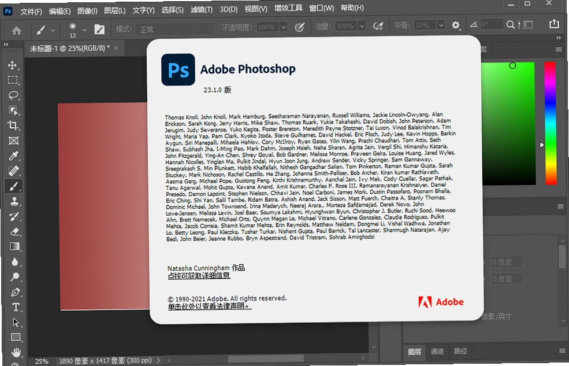Image resolution: width=569 pixels, height=366 pixels.
Task: Select the Frame tool
Action: [14, 141]
